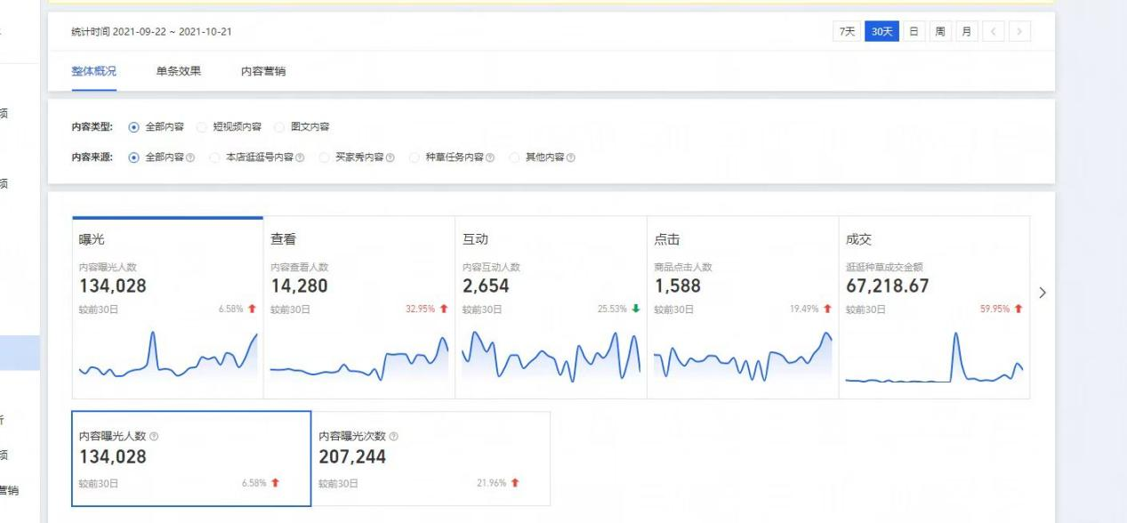Image resolution: width=1127 pixels, height=523 pixels.
Task: Click the 14,280 内容查看人数 value
Action: pyautogui.click(x=299, y=286)
